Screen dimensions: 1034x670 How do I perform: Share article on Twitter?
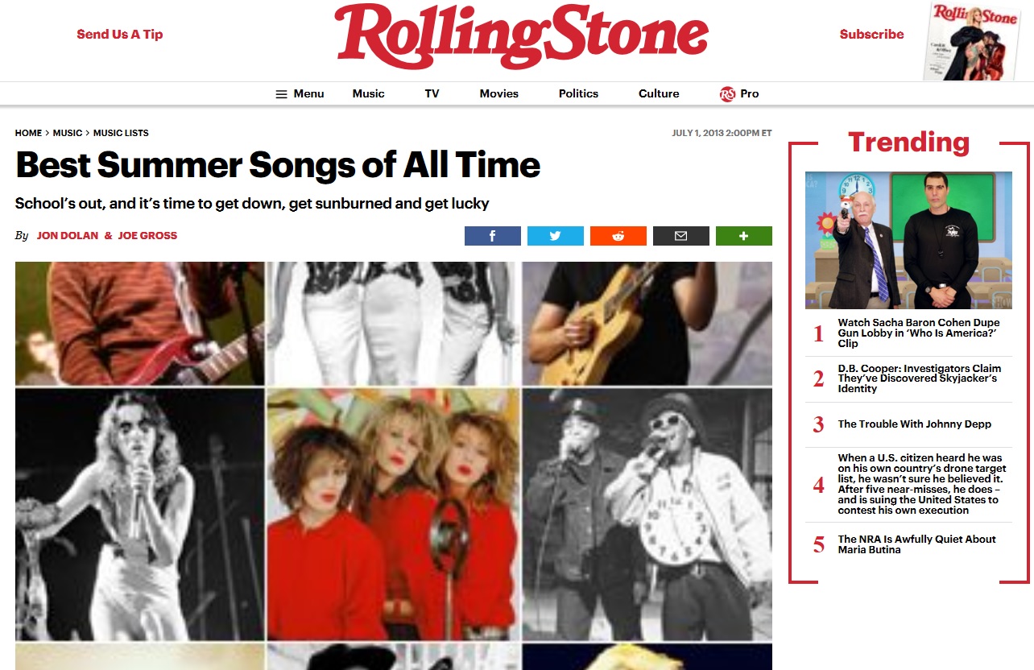[555, 236]
